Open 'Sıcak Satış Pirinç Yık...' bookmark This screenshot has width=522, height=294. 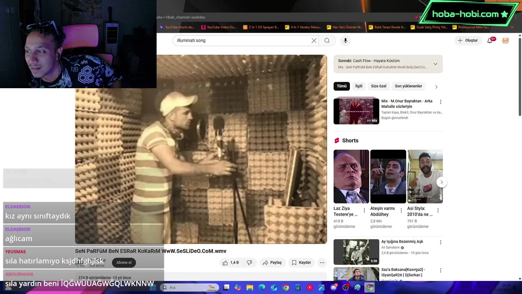click(x=429, y=27)
